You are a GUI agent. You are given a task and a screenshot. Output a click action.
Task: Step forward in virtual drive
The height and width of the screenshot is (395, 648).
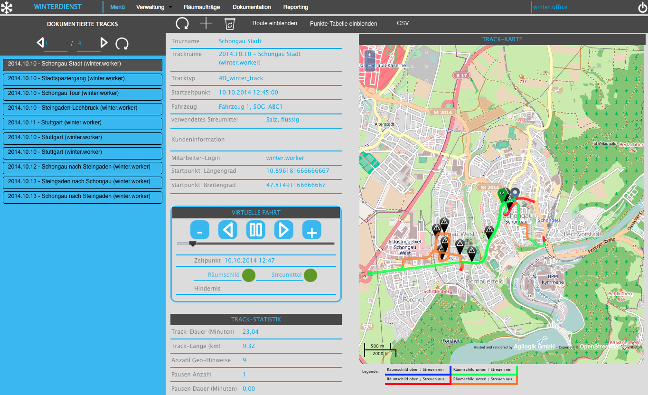click(283, 230)
